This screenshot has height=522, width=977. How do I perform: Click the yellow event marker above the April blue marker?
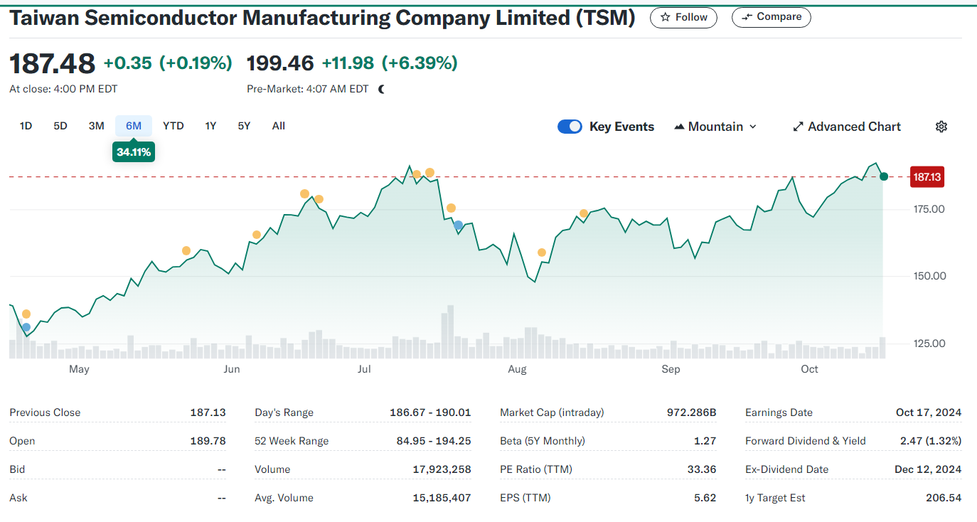pyautogui.click(x=26, y=314)
